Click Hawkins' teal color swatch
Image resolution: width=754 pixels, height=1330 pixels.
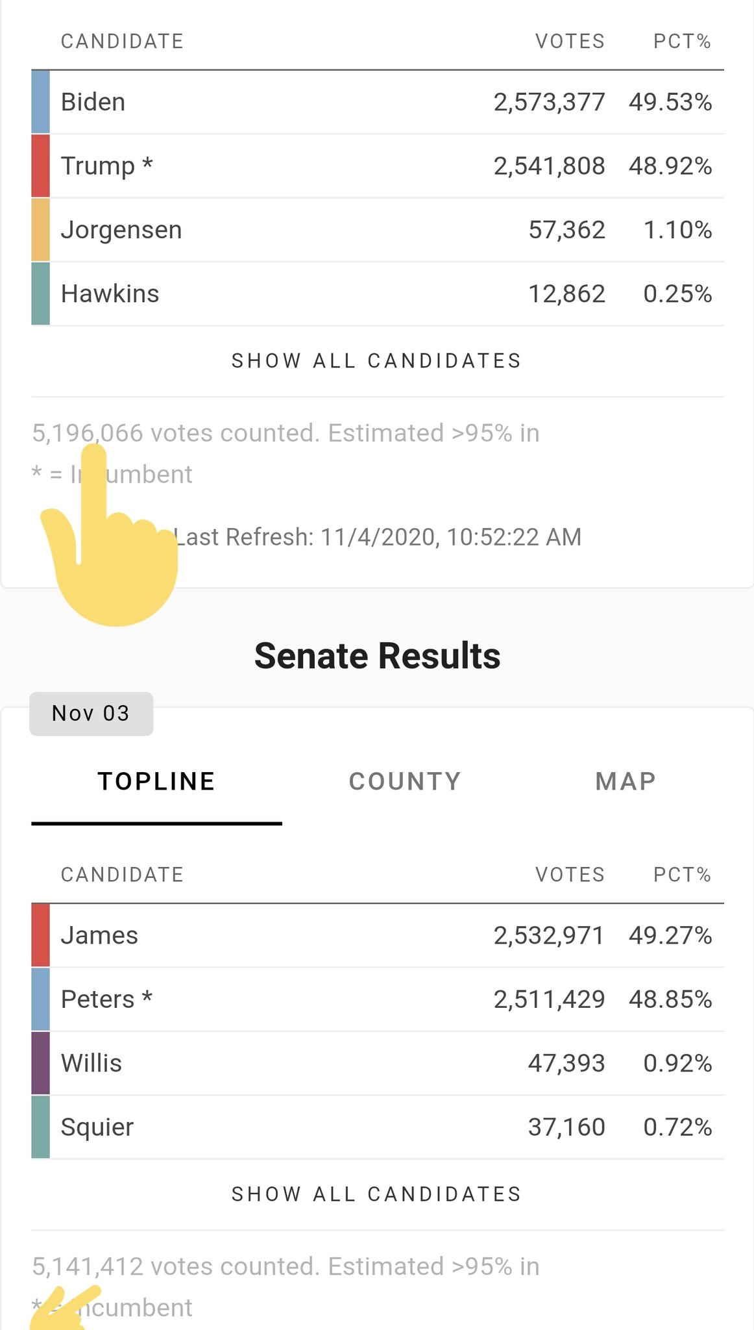(40, 294)
